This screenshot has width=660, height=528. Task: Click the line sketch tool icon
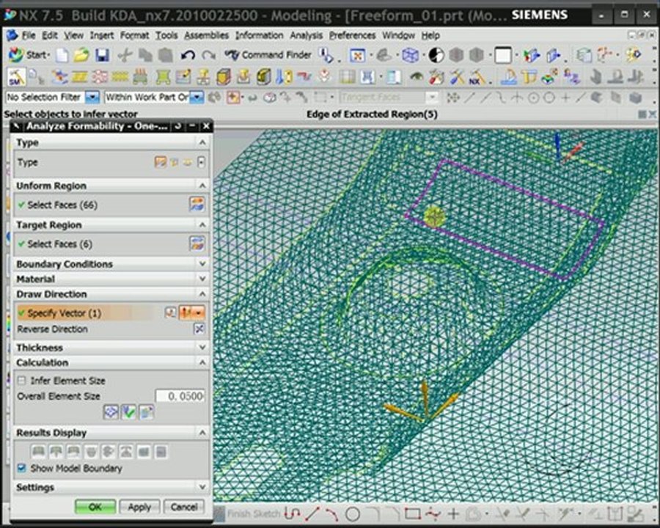(312, 513)
